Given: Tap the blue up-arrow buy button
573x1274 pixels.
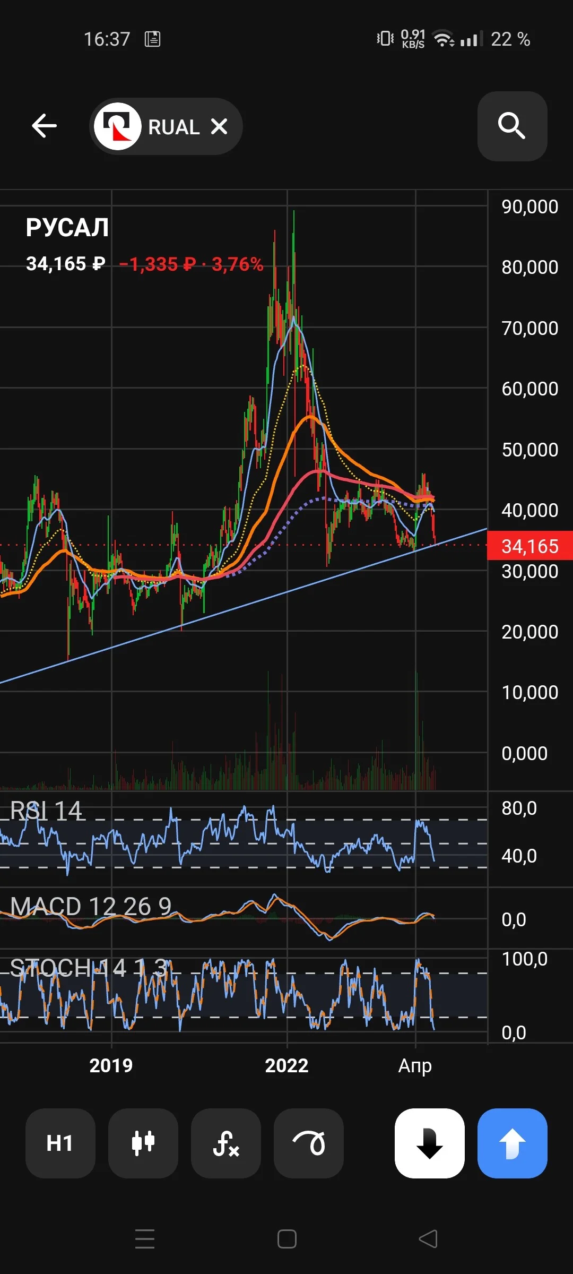Looking at the screenshot, I should [x=513, y=1143].
